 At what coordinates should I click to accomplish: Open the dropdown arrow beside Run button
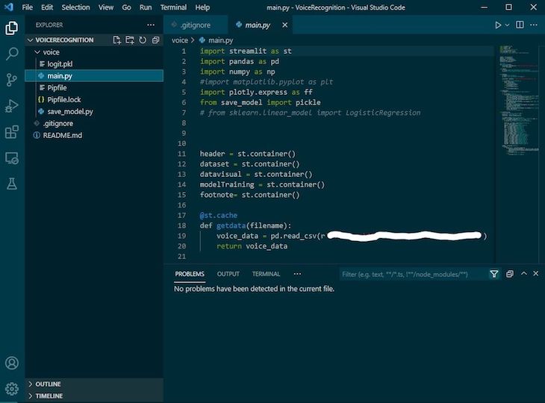(508, 25)
